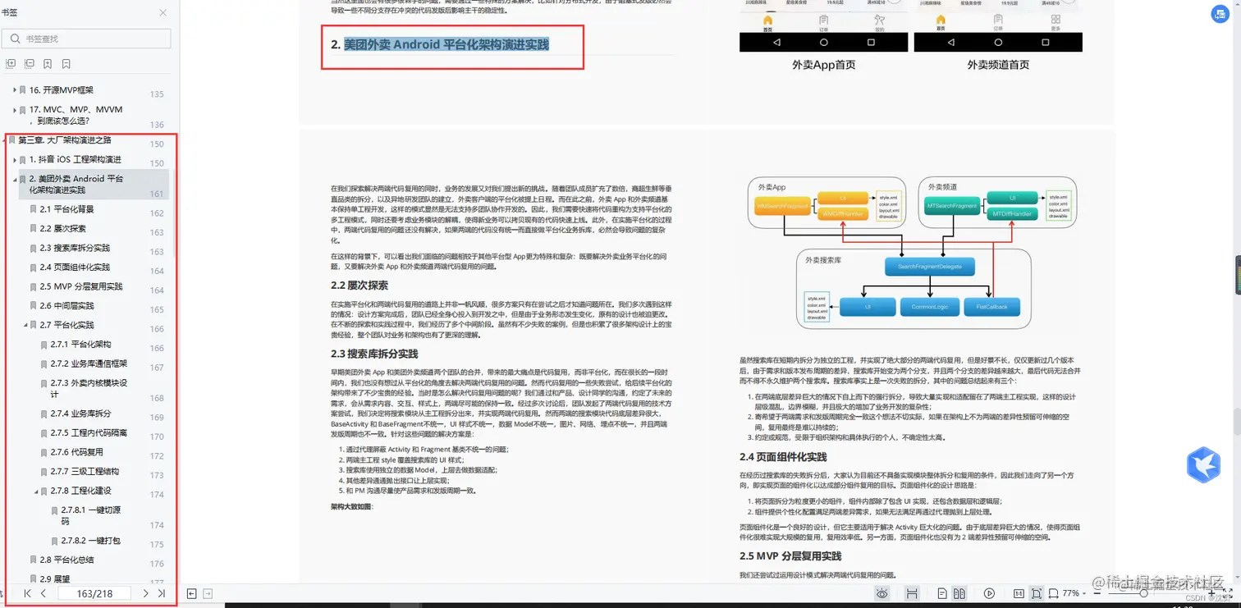Click the floating blue CSDN butterfly icon
This screenshot has height=608, width=1241.
click(1202, 464)
